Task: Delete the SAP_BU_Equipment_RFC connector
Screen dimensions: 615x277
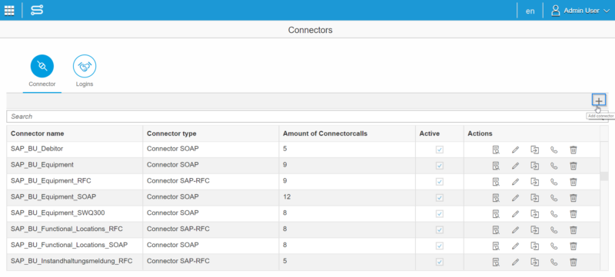Action: coord(573,182)
